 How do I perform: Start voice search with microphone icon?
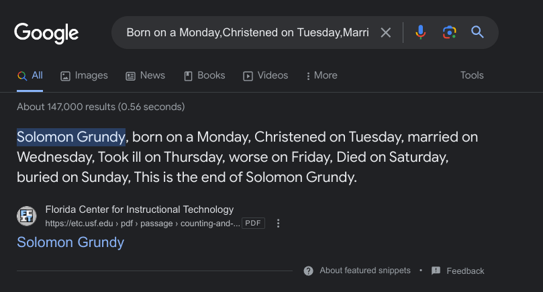pos(421,32)
